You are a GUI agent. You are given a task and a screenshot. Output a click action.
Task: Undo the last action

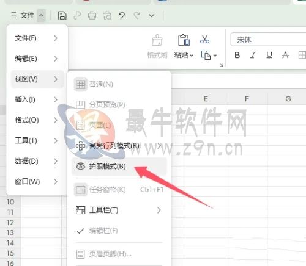[122, 15]
